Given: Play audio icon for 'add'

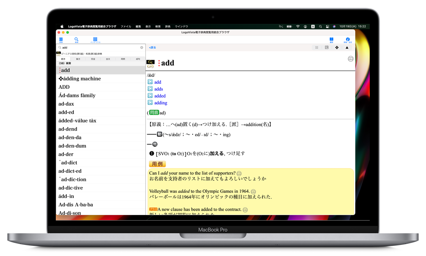Looking at the screenshot, I should (150, 81).
